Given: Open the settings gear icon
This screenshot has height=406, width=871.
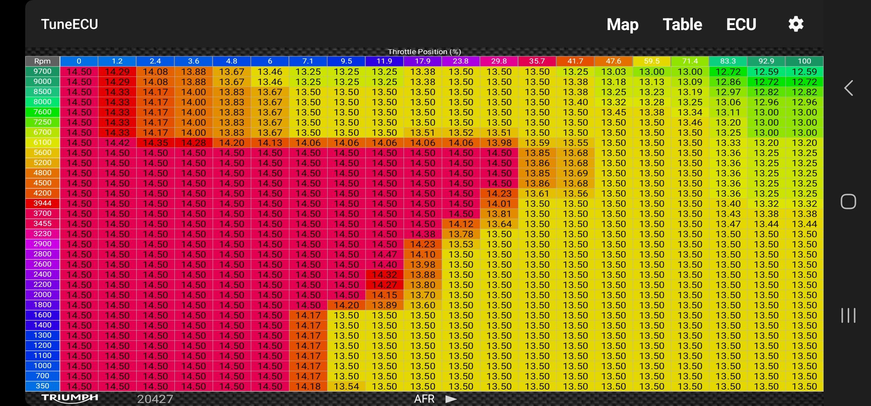Looking at the screenshot, I should click(x=796, y=24).
